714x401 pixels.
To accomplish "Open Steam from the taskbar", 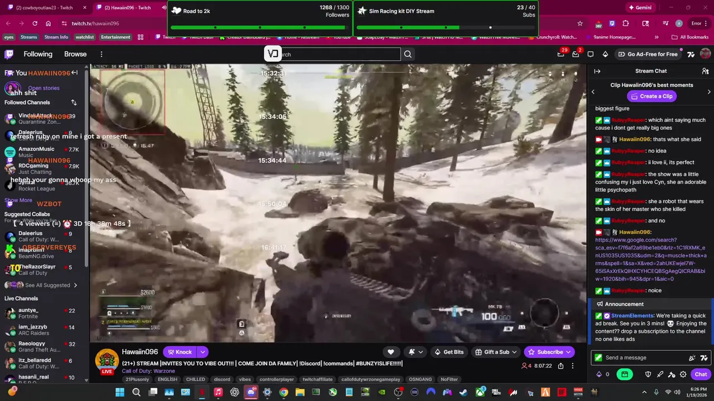I will point(464,392).
